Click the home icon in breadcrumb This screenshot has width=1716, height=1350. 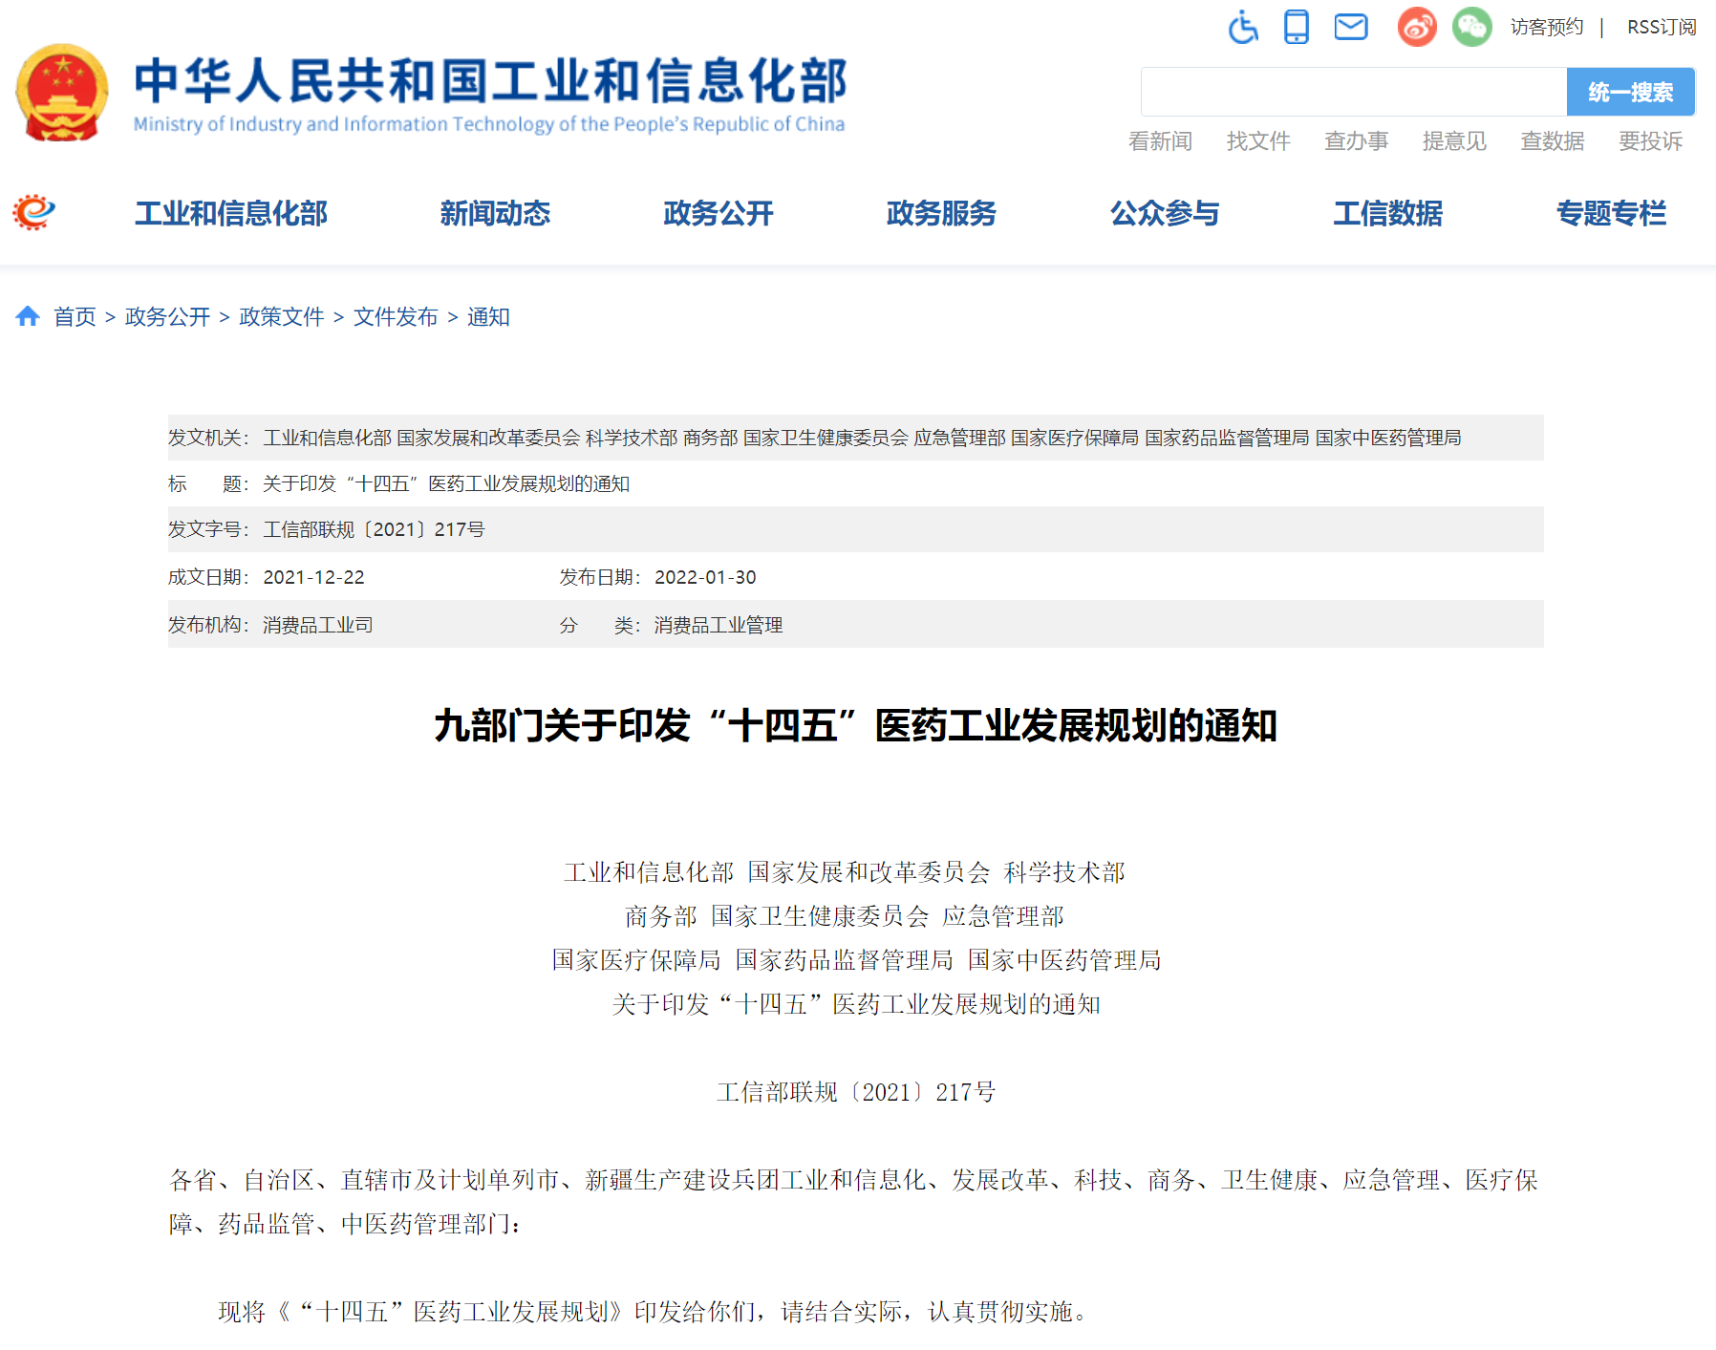[x=28, y=316]
